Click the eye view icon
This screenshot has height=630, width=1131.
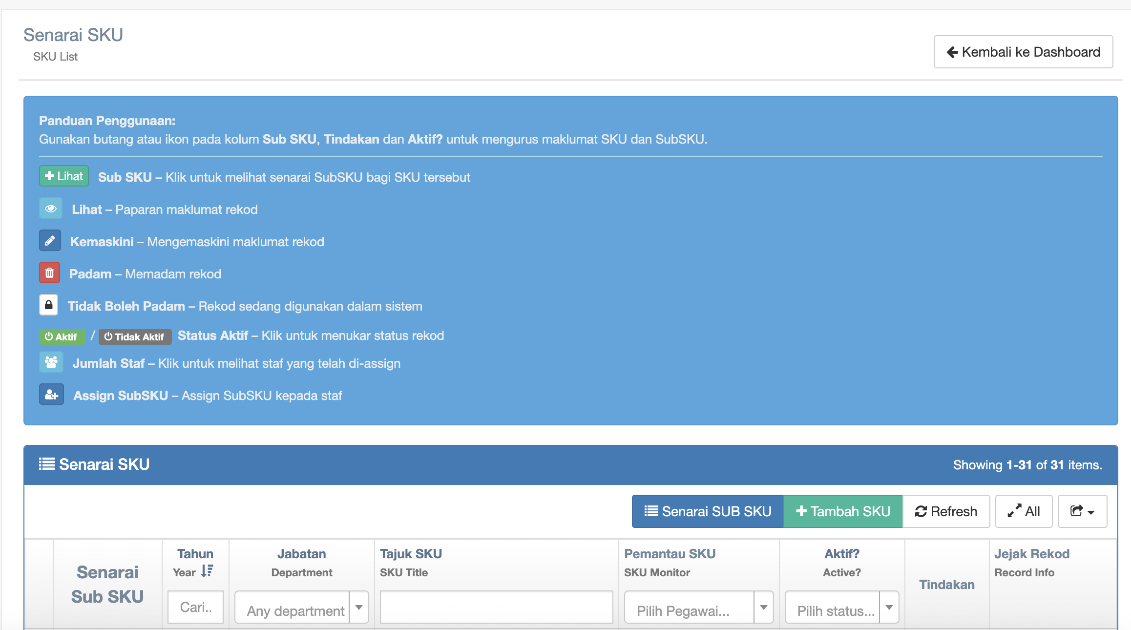click(51, 209)
